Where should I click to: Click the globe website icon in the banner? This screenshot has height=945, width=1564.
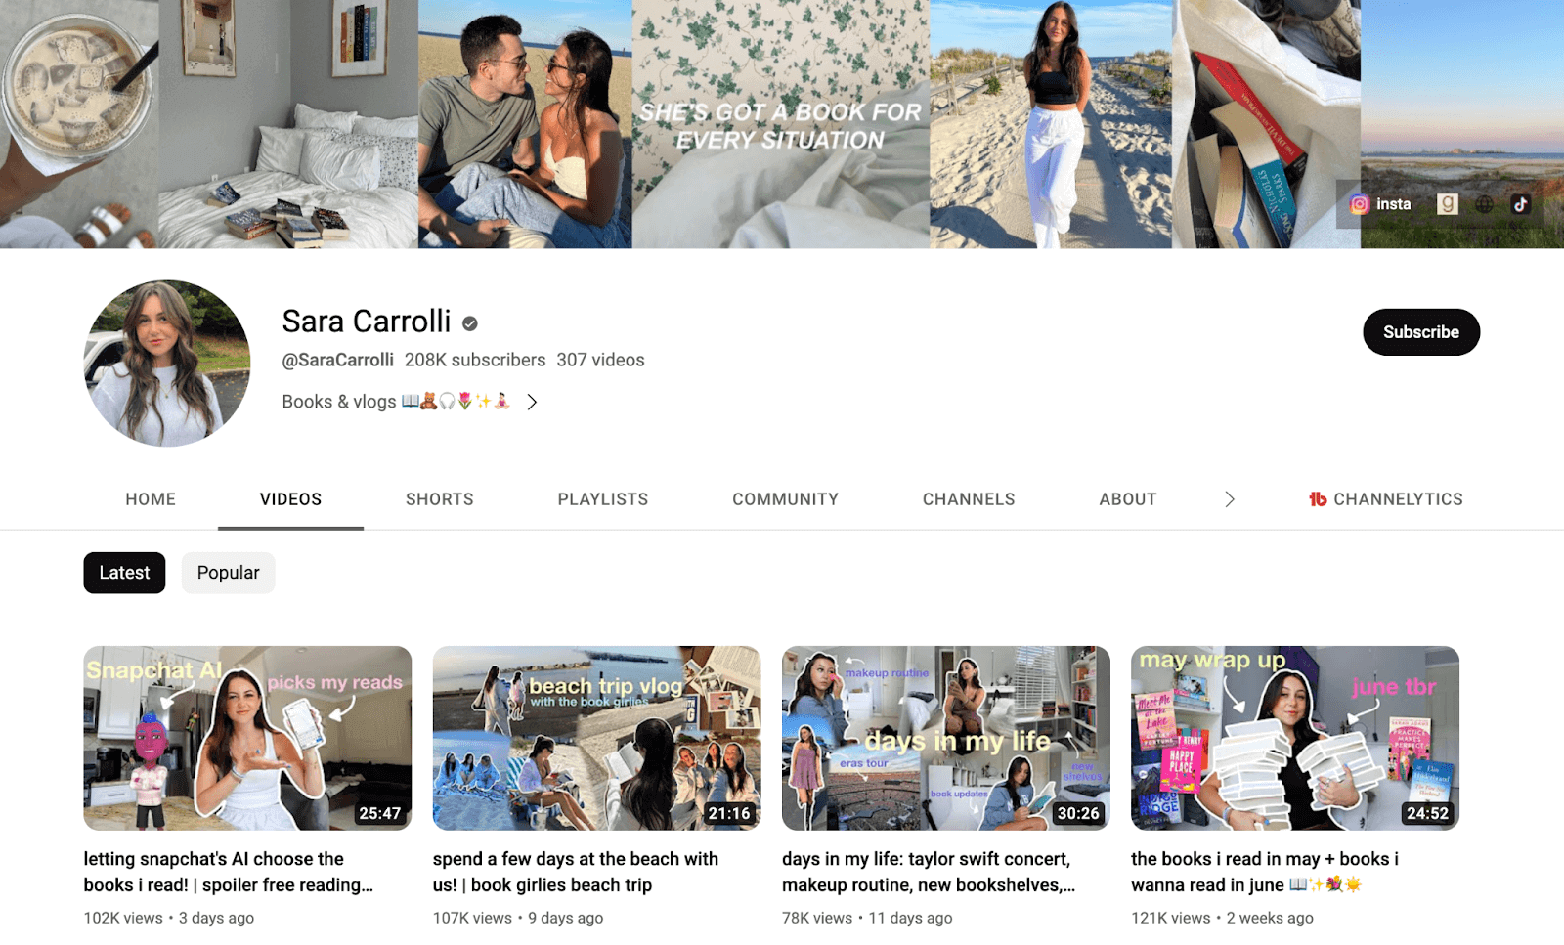tap(1484, 204)
